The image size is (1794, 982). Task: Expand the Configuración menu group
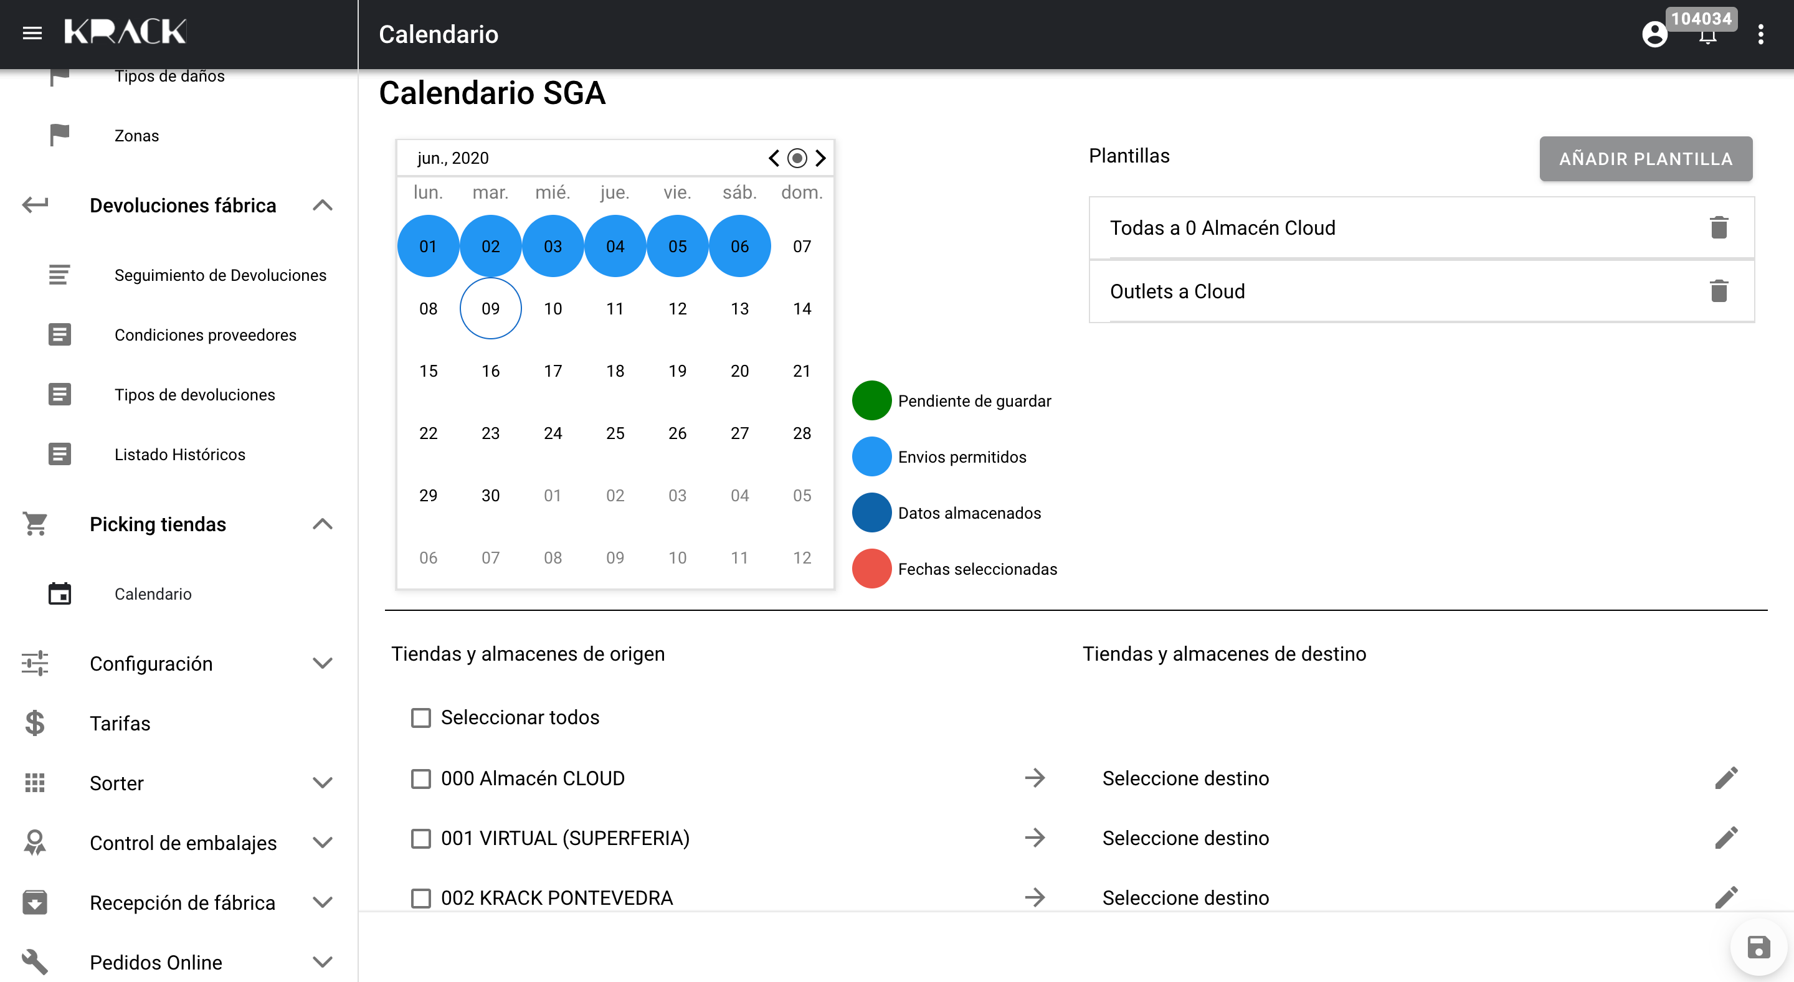323,663
